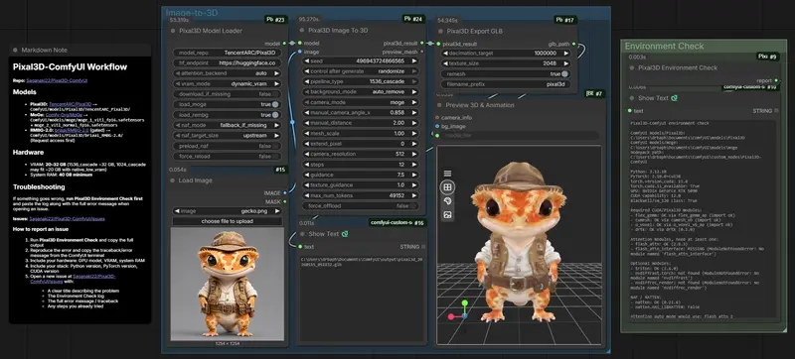Viewport: 795px width, 359px height.
Task: Toggle the force_reload switch
Action: (275, 157)
